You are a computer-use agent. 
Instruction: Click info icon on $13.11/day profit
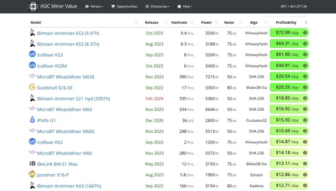click(305, 164)
